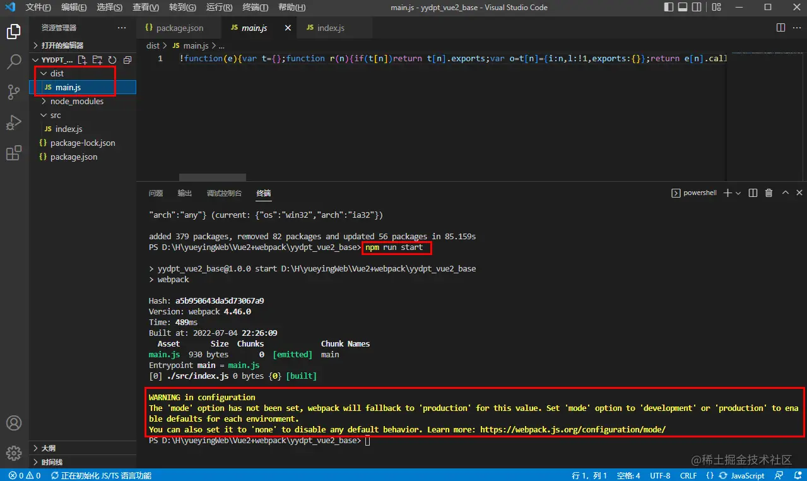Close the main.js editor tab
807x481 pixels.
coord(288,28)
